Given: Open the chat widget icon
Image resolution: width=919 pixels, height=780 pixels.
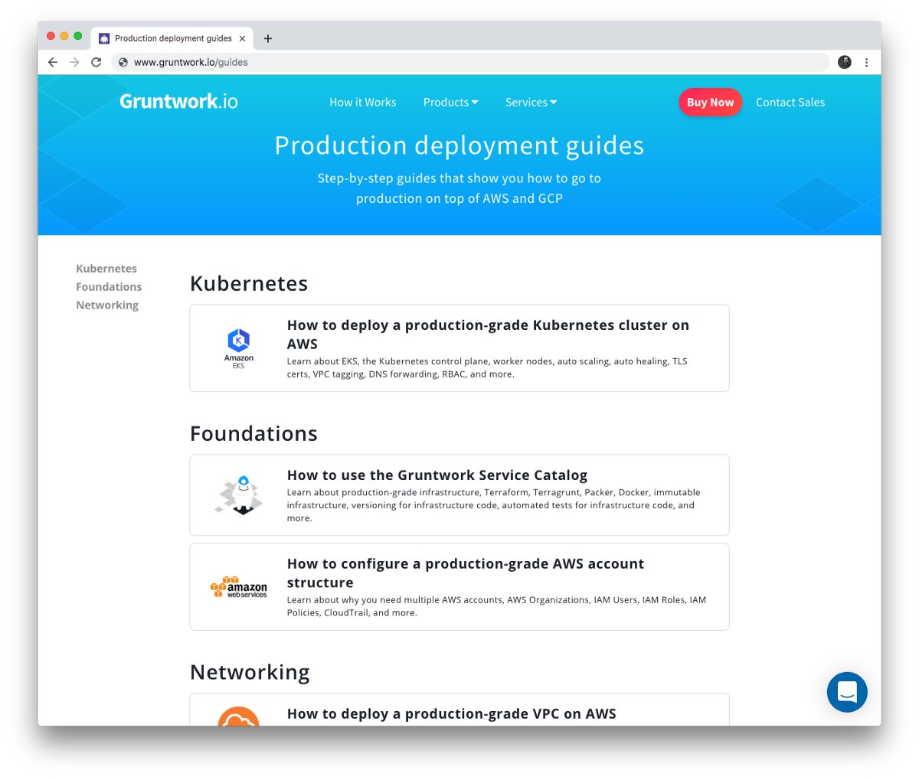Looking at the screenshot, I should (x=847, y=692).
